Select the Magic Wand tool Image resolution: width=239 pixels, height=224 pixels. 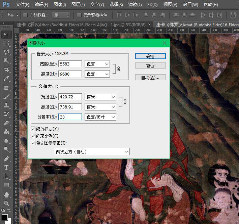click(6, 61)
